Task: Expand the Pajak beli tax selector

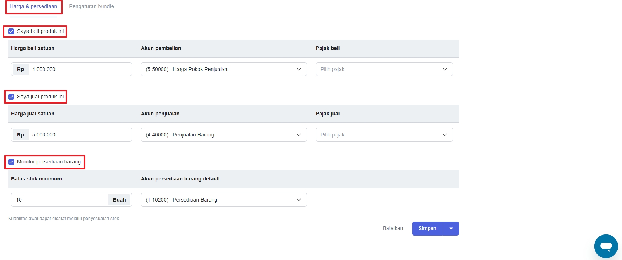Action: click(x=384, y=69)
